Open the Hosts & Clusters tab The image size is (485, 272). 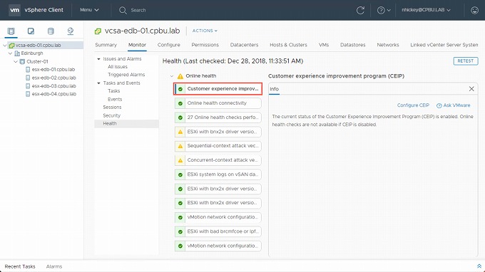pos(288,45)
